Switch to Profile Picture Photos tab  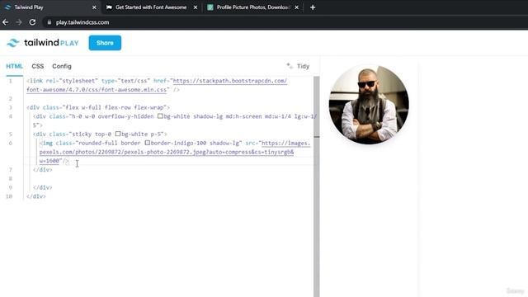click(252, 7)
